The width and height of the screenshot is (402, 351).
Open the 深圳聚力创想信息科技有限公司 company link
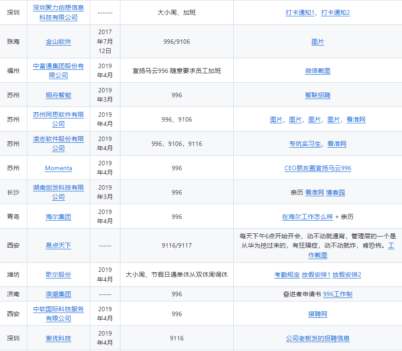pos(58,12)
